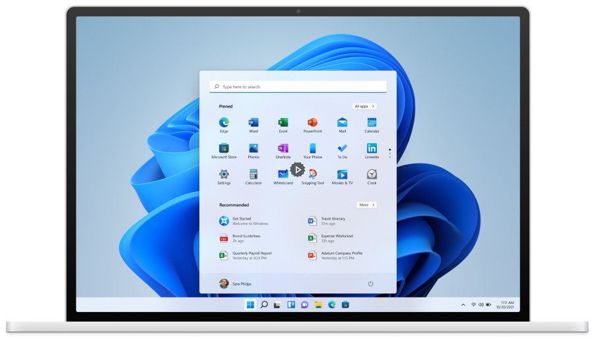Open the Travel Itinerary recommended document
The width and height of the screenshot is (594, 337).
[333, 221]
